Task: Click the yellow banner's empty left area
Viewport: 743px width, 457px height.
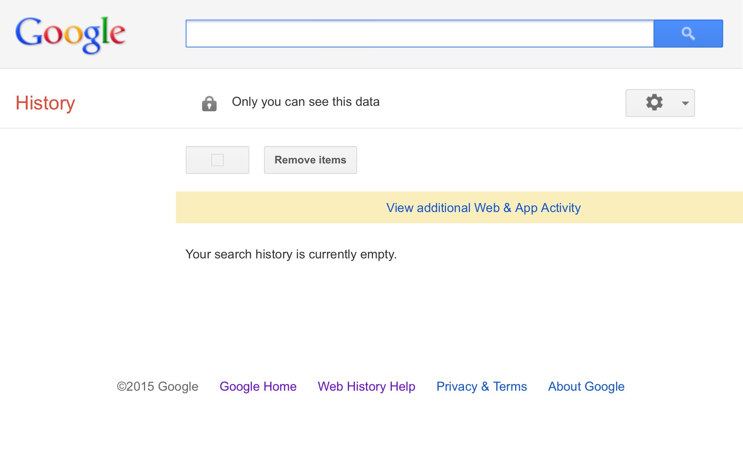Action: tap(272, 208)
